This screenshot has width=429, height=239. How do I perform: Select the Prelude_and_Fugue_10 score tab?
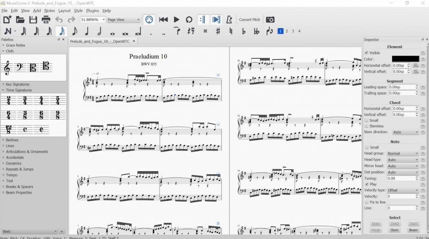pyautogui.click(x=100, y=41)
